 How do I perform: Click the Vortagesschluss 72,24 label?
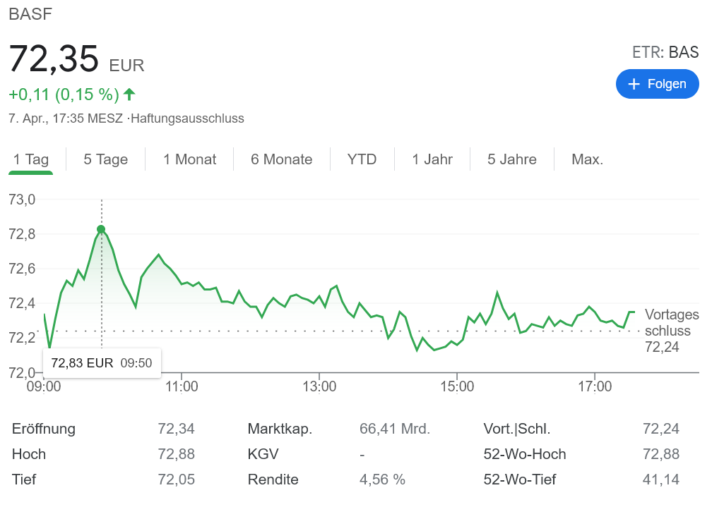coord(671,330)
